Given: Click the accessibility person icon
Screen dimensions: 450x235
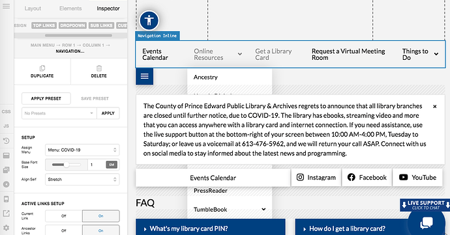Looking at the screenshot, I should (149, 20).
